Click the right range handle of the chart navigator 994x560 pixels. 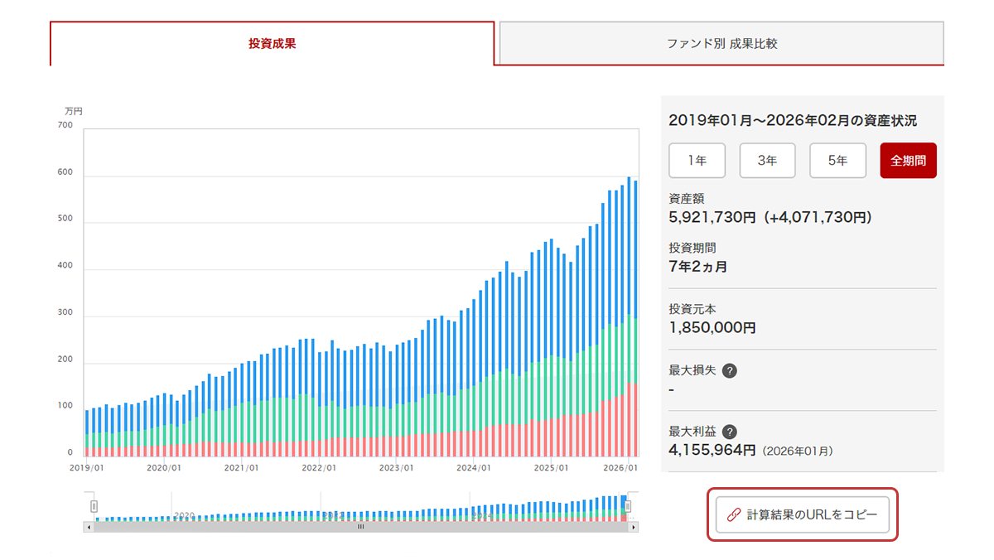pyautogui.click(x=628, y=506)
